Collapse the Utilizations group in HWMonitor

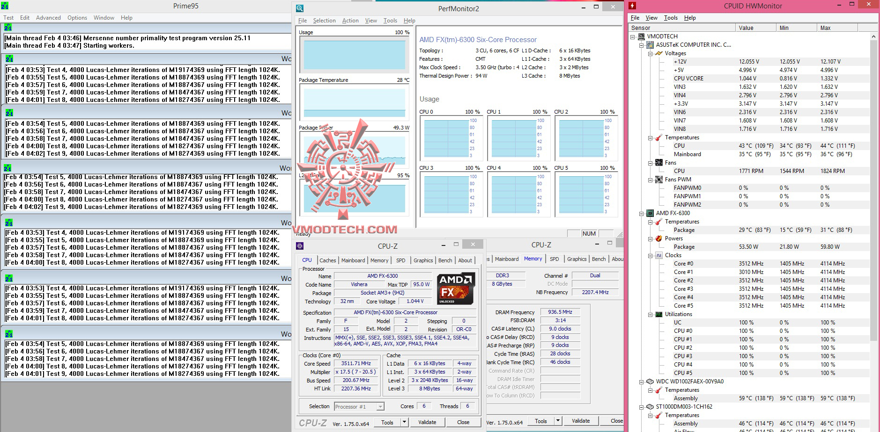(651, 314)
